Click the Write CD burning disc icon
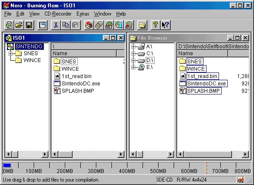Image resolution: width=254 pixels, height=185 pixels. coord(89,25)
